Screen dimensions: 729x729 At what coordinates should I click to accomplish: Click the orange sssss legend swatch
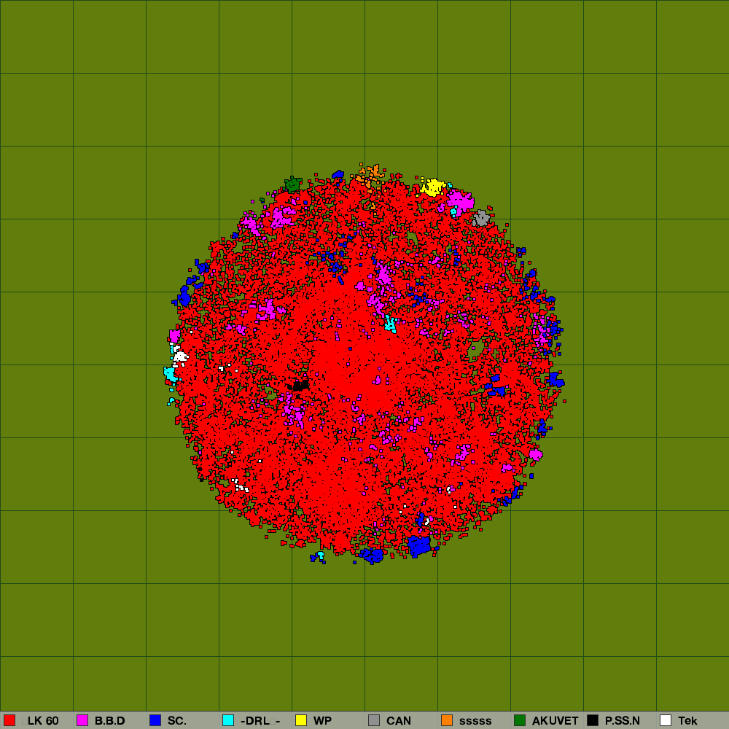[x=447, y=720]
